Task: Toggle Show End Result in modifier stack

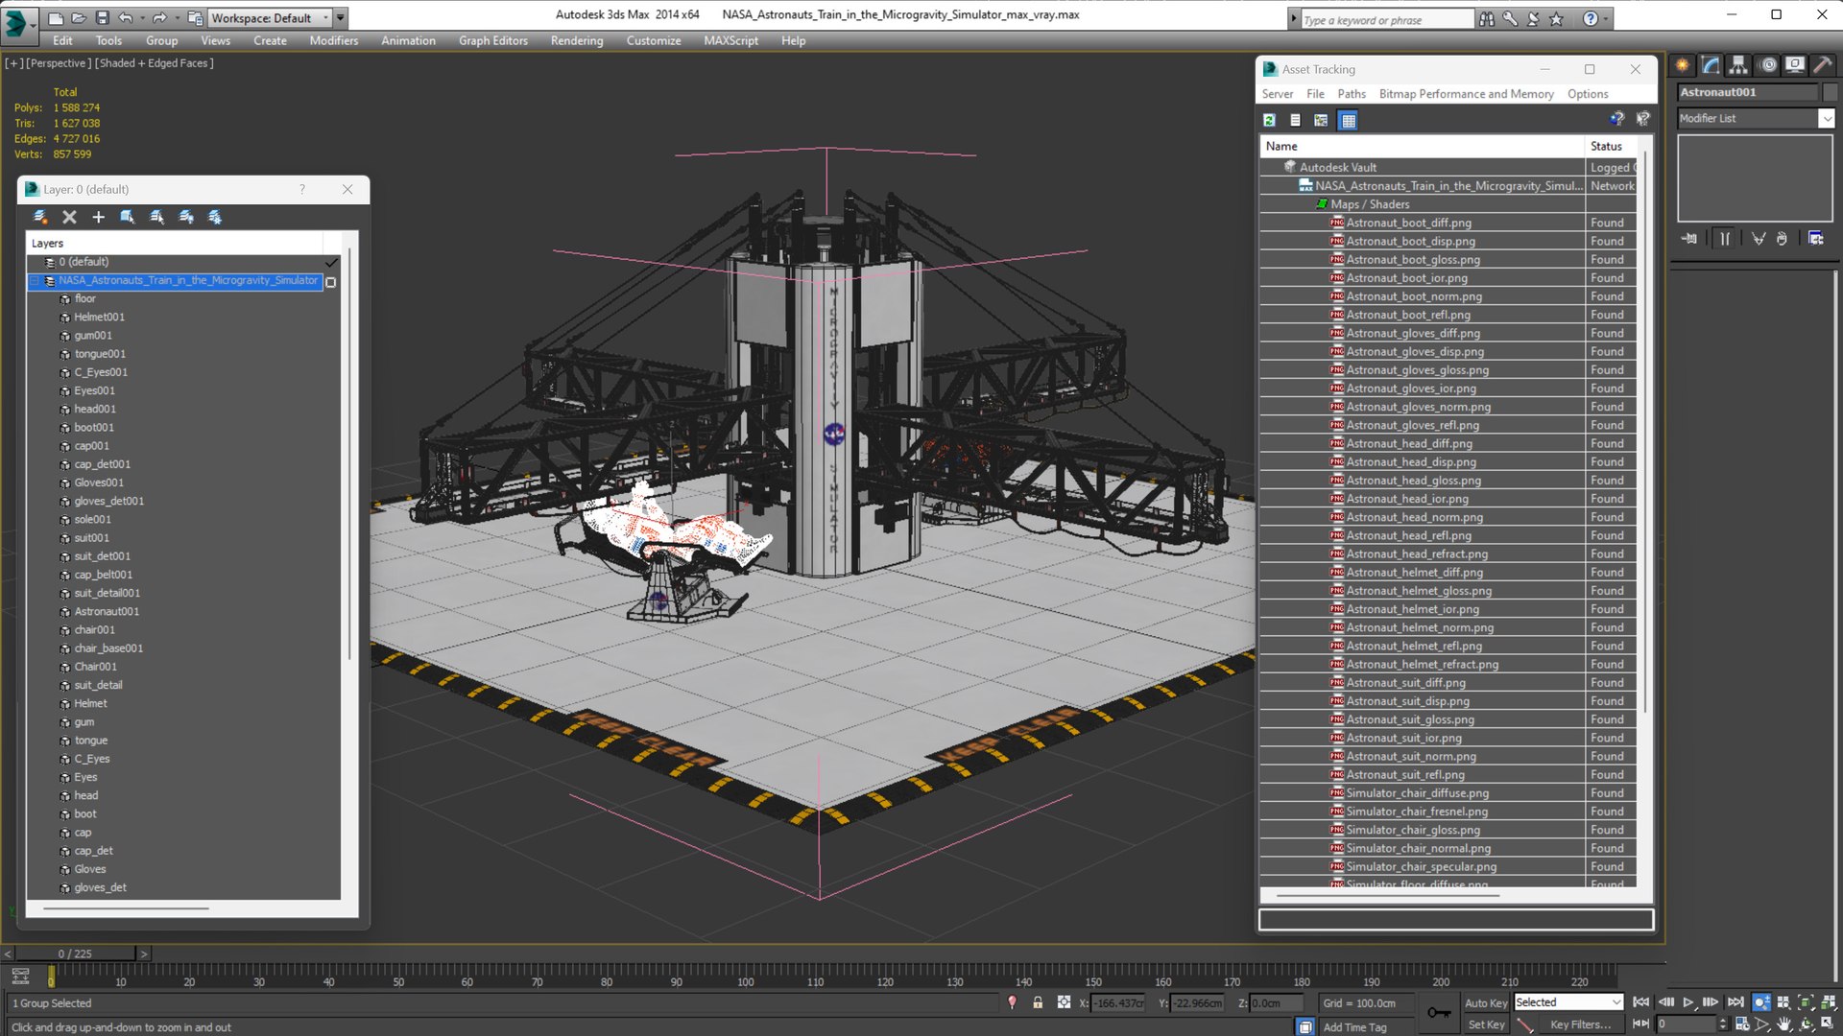Action: [1725, 238]
